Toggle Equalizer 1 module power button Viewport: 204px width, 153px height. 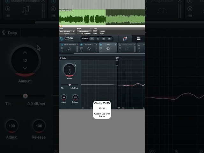82,45
